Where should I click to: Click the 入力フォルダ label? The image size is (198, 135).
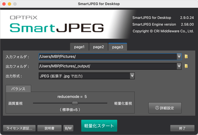[x=17, y=57]
